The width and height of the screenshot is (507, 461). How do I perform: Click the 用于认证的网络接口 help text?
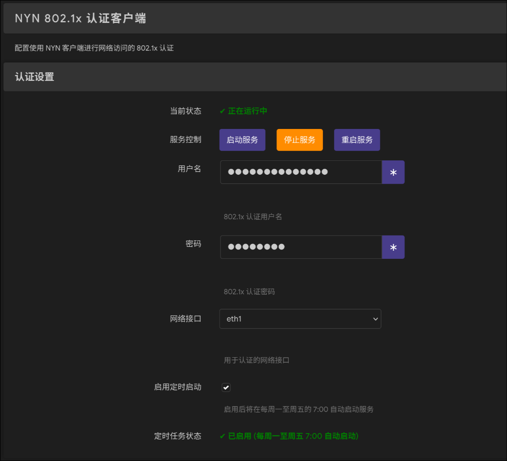point(256,360)
